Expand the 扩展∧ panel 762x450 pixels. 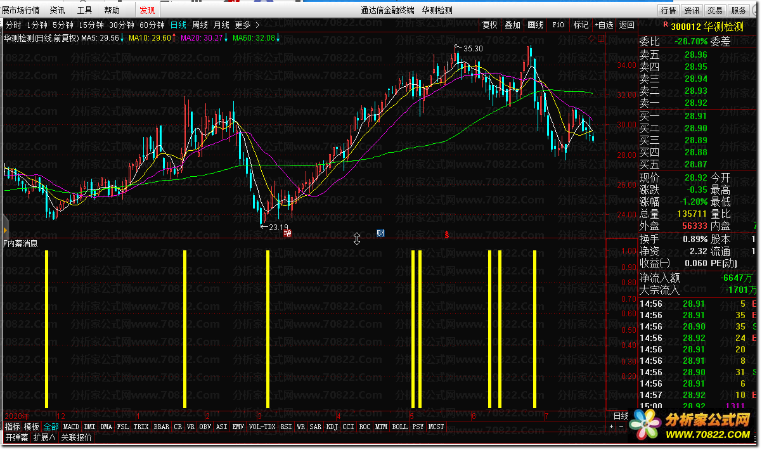44,437
